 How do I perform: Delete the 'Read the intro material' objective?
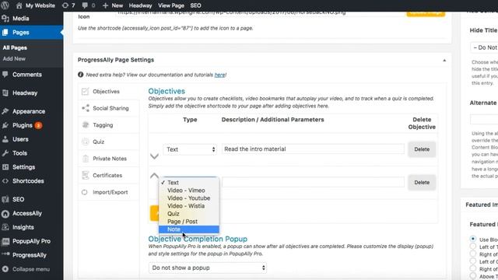click(422, 149)
